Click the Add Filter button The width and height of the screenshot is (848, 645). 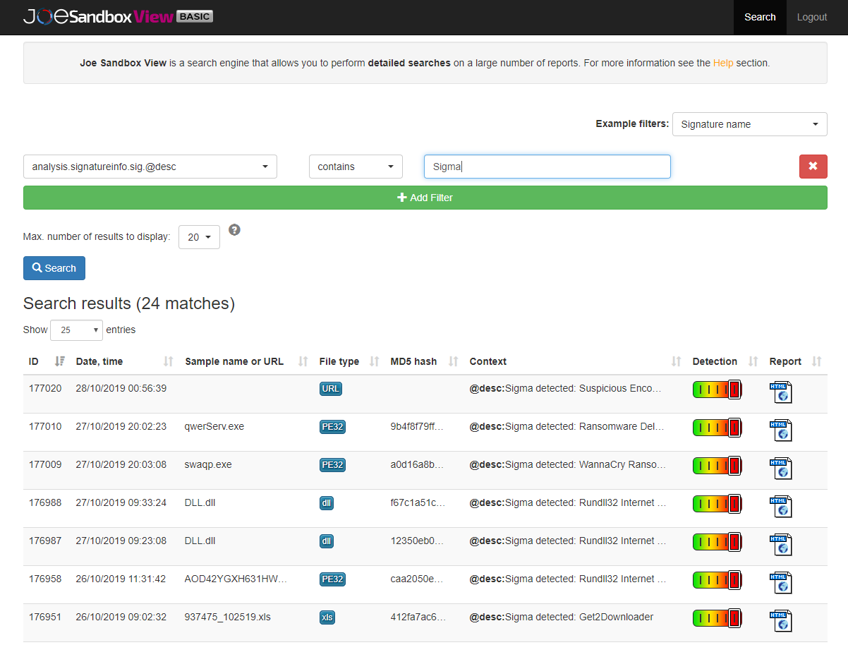coord(425,198)
